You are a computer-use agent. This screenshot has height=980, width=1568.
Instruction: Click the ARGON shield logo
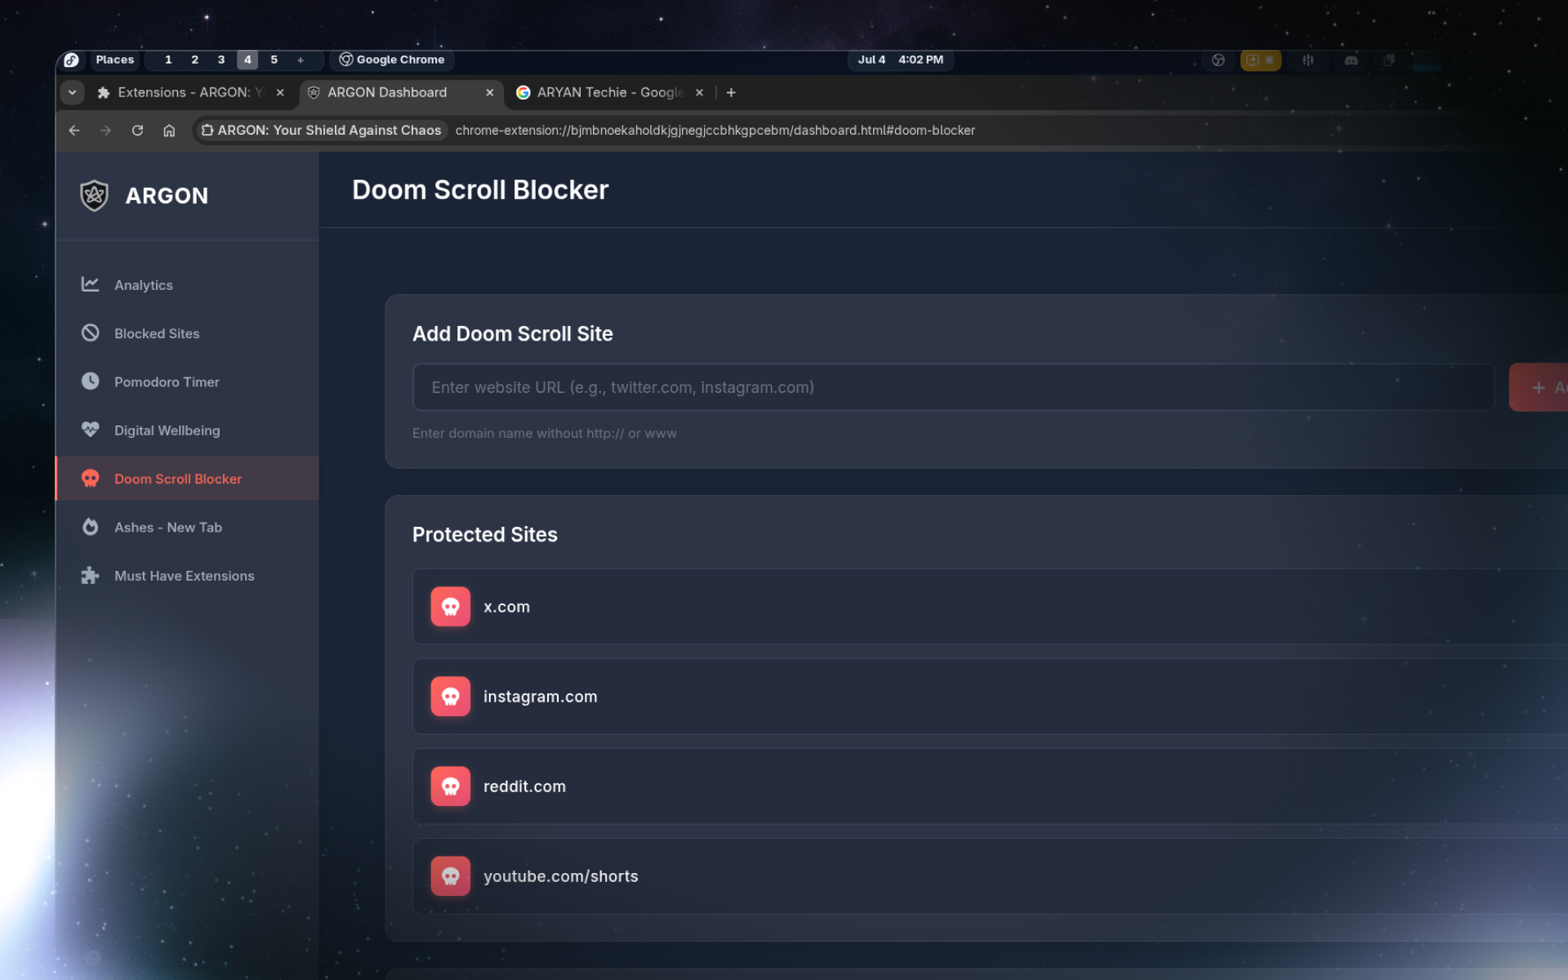(x=94, y=195)
